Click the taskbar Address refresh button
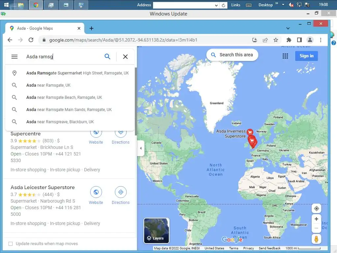Screen dimensions: 337x253 click(223, 5)
